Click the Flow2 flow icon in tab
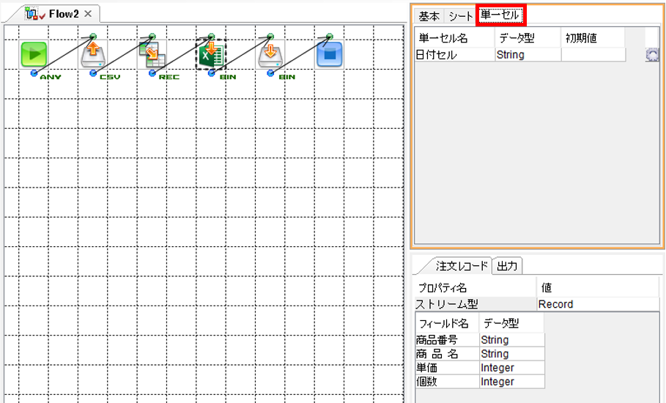The width and height of the screenshot is (666, 403). coord(34,14)
